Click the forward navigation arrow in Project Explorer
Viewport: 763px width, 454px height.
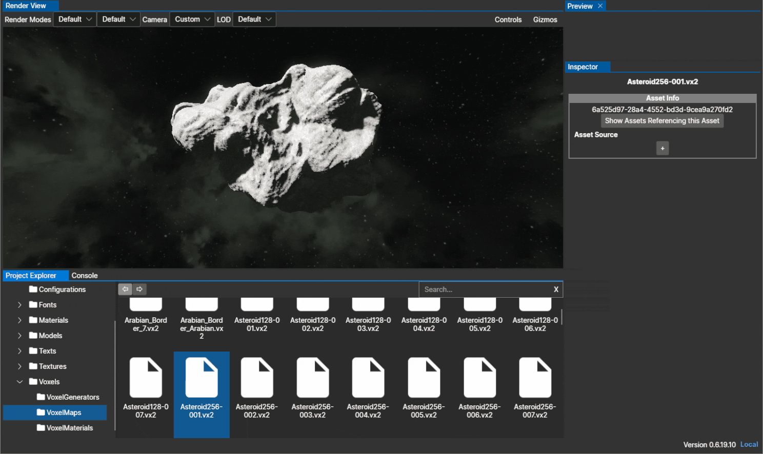[139, 289]
